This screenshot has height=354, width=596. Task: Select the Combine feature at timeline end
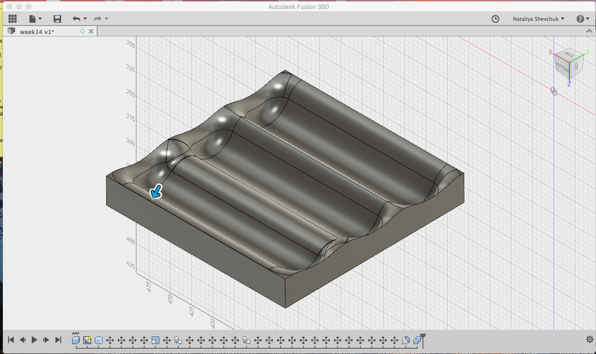(417, 340)
